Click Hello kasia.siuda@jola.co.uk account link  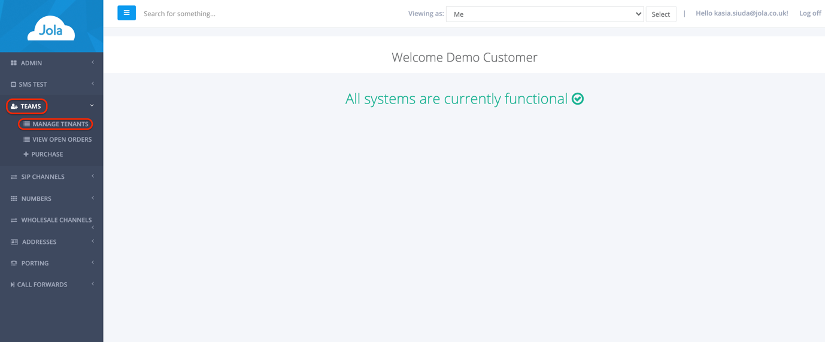click(742, 13)
